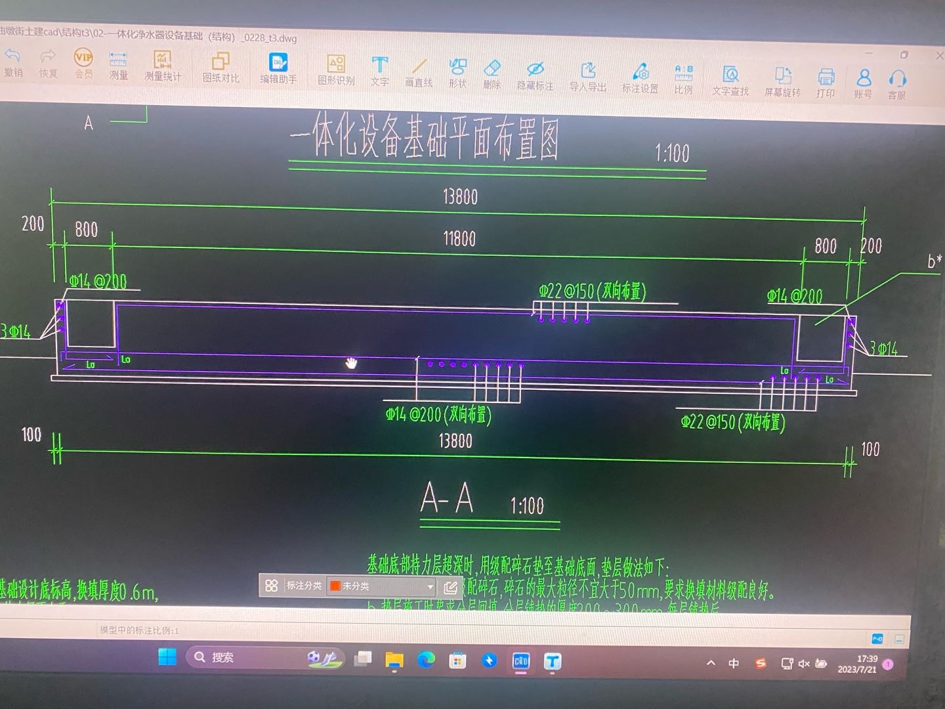
Task: Open the 17:39 clock and date
Action: pos(857,664)
